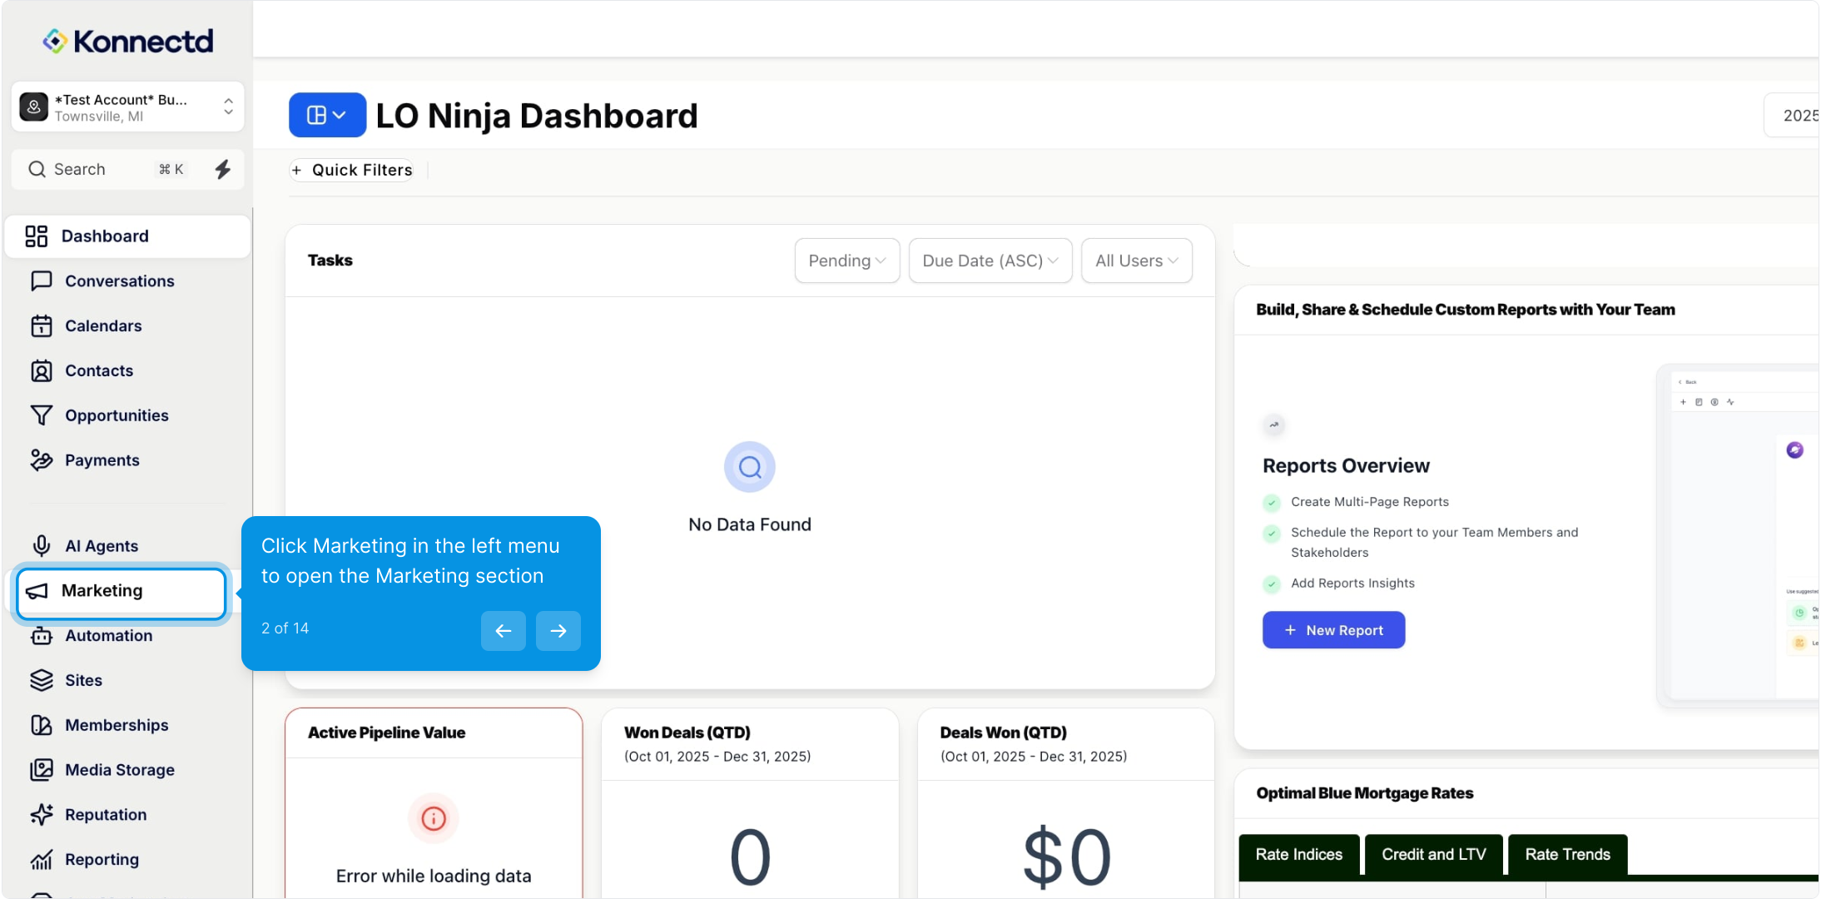Go to Contacts in sidebar

[98, 371]
